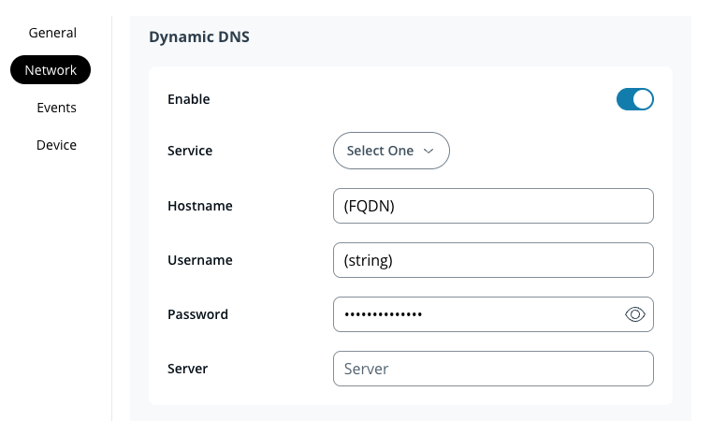Focus the Hostname (FQDN) input field

[492, 206]
